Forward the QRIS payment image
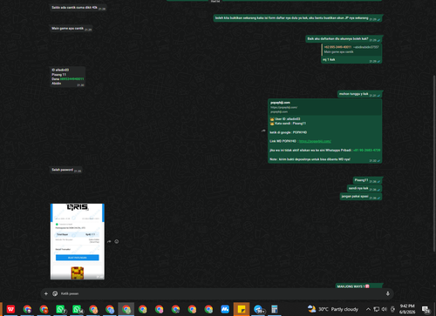The width and height of the screenshot is (436, 316). pyautogui.click(x=109, y=241)
